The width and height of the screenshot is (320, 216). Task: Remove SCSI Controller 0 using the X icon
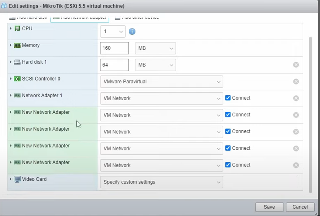click(296, 82)
